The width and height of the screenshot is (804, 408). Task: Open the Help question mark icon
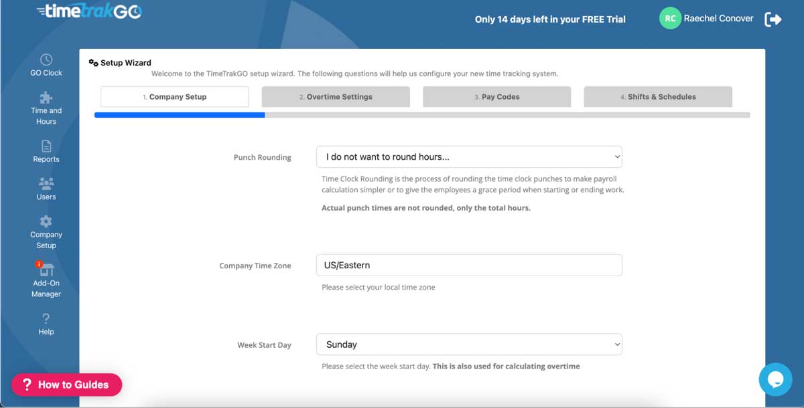(46, 319)
